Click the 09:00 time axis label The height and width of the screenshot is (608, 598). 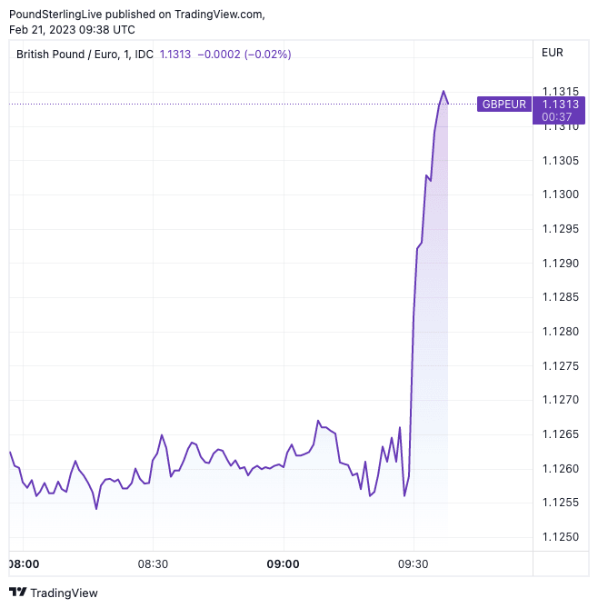(x=283, y=564)
